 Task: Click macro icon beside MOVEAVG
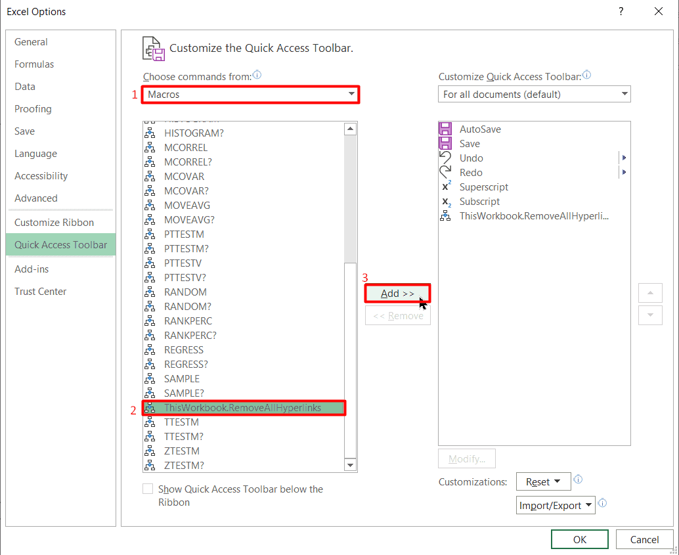coord(150,206)
